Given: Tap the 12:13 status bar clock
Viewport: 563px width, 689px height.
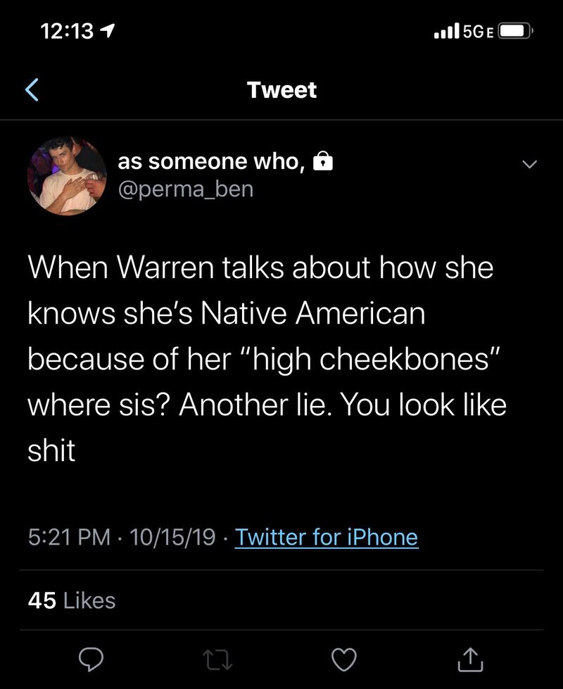Looking at the screenshot, I should [x=69, y=31].
